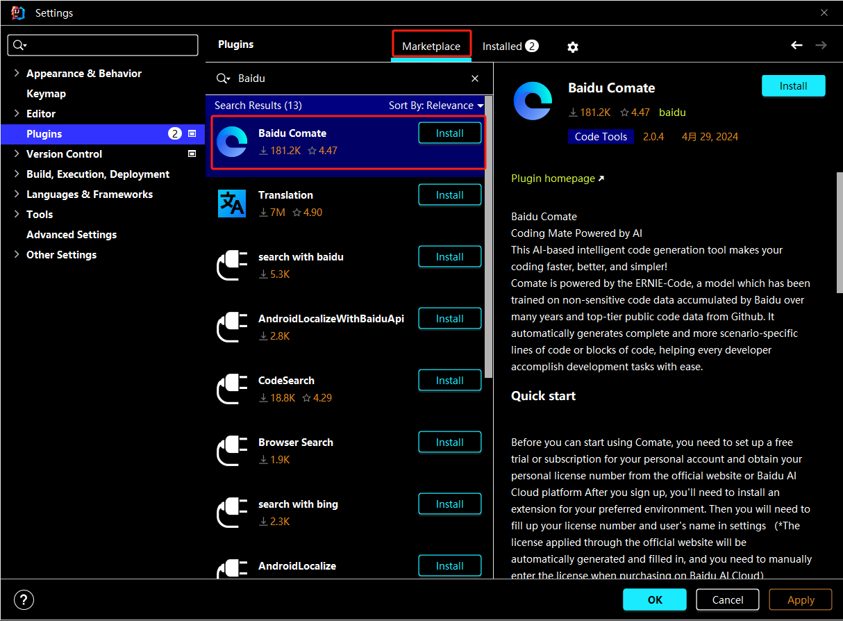843x621 pixels.
Task: Click the Installed tab count badge
Action: point(532,46)
